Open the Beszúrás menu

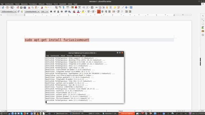pos(24,4)
